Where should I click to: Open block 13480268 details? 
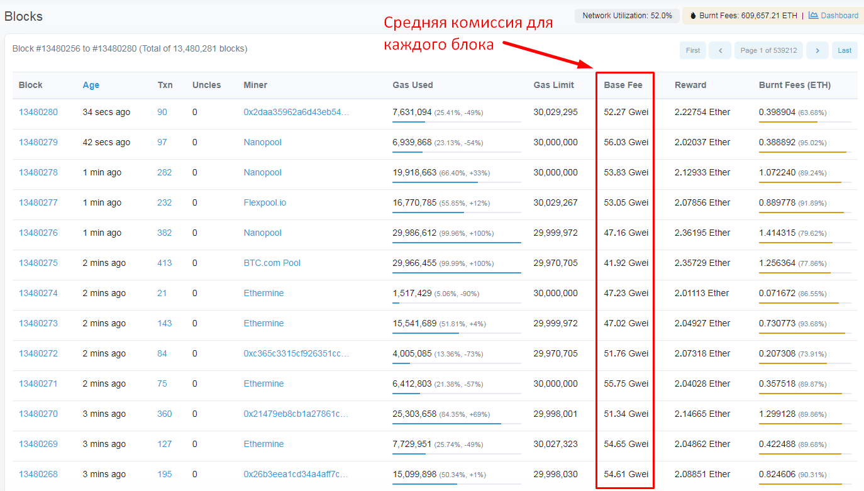[38, 474]
